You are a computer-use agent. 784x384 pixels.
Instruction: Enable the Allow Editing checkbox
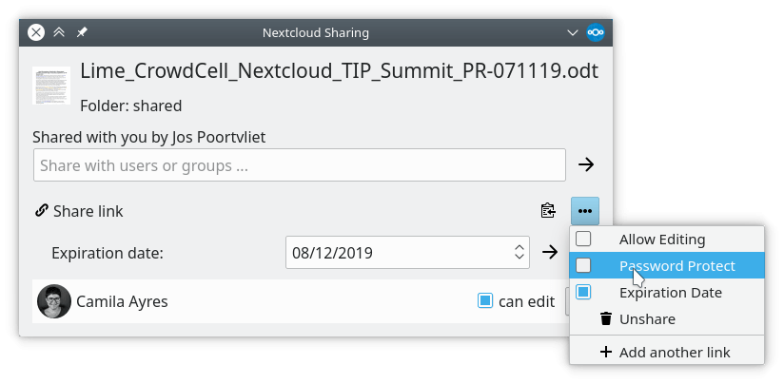pyautogui.click(x=584, y=239)
